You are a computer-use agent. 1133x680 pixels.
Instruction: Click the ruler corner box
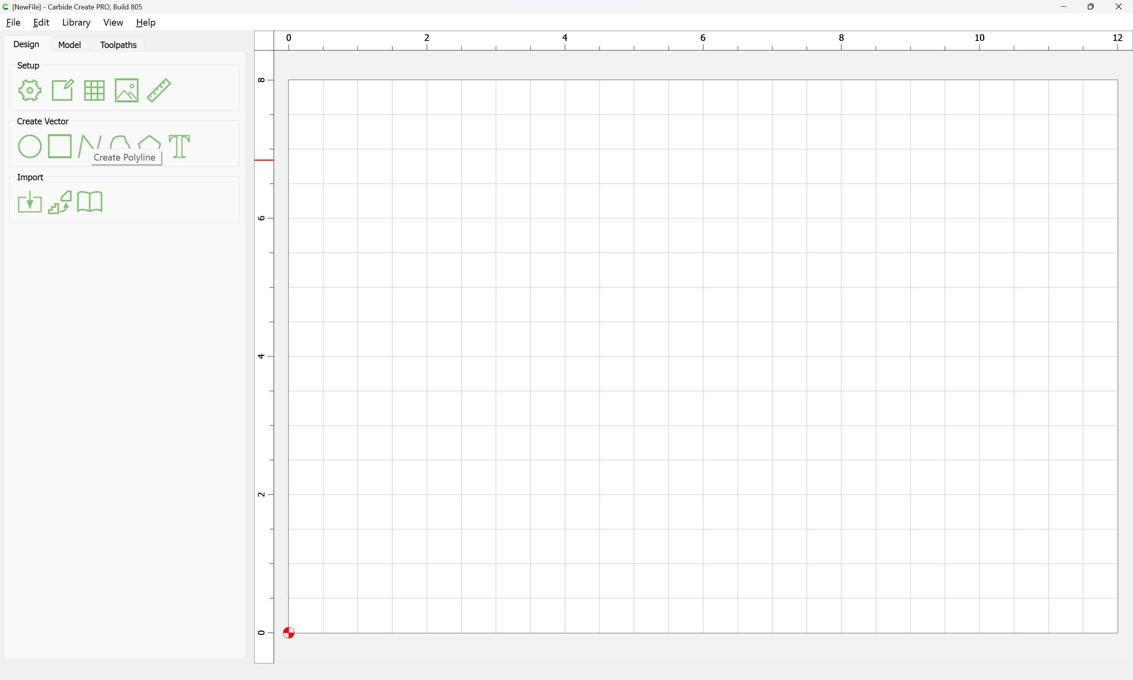[264, 41]
